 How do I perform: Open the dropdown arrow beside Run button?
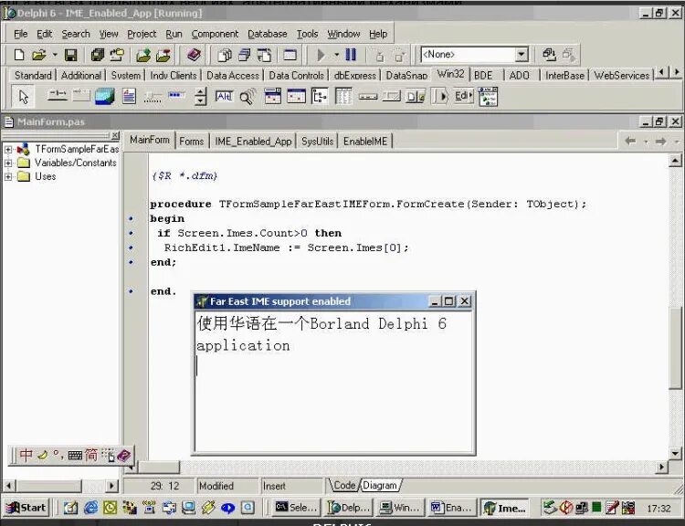tap(336, 55)
